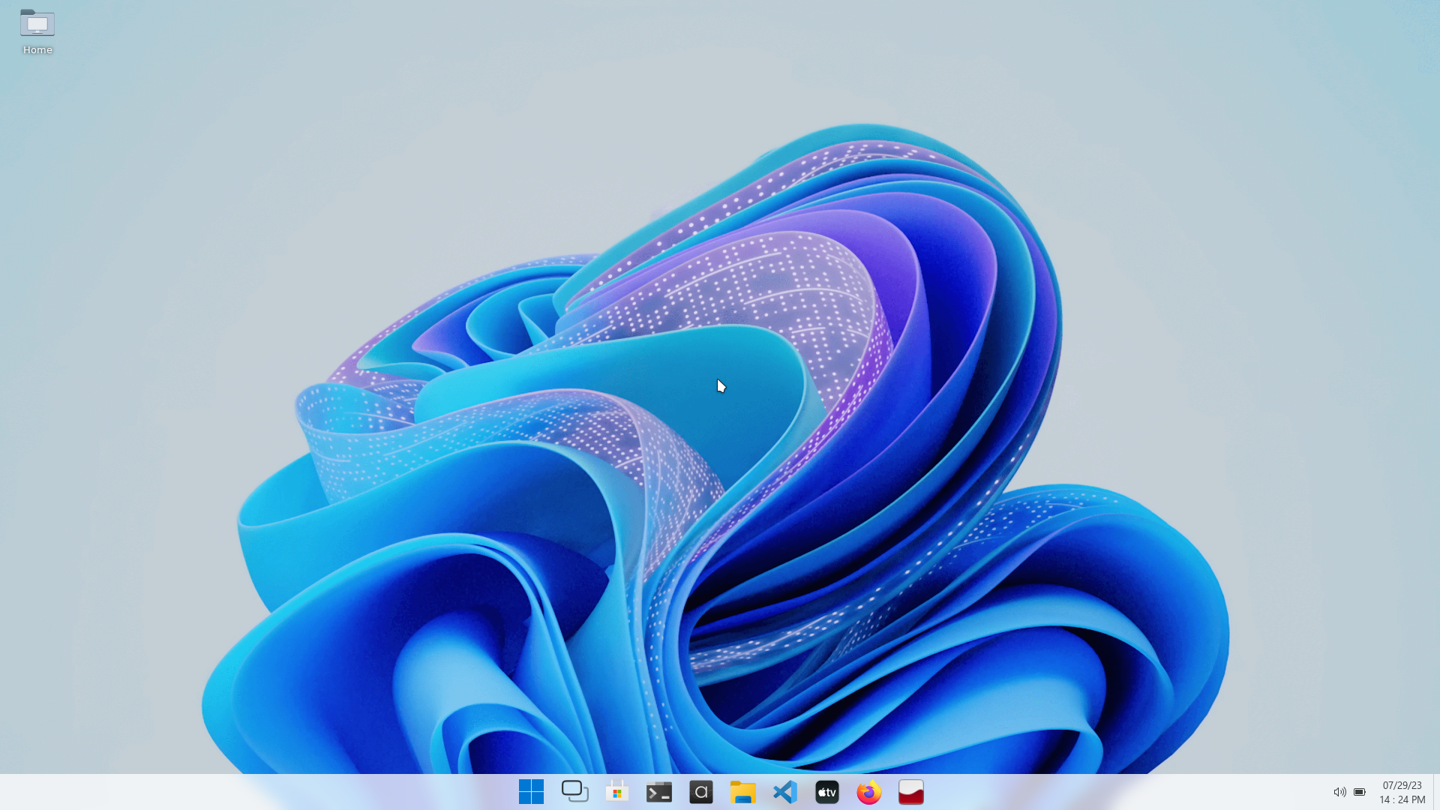Open the Apple TV app
Viewport: 1440px width, 810px height.
coord(826,792)
